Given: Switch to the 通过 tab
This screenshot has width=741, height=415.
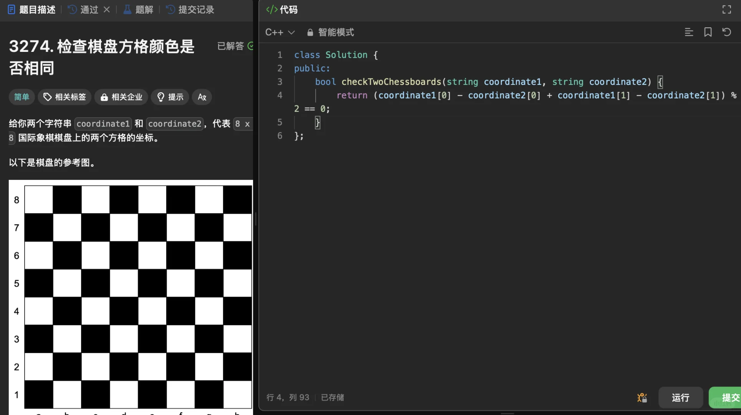Looking at the screenshot, I should pos(84,10).
